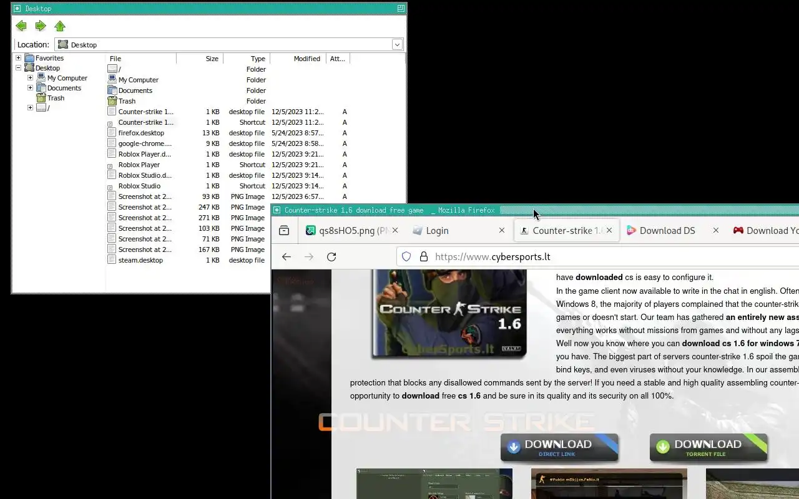The image size is (799, 499).
Task: Close the Counter-strike 1.6 tab
Action: 609,231
